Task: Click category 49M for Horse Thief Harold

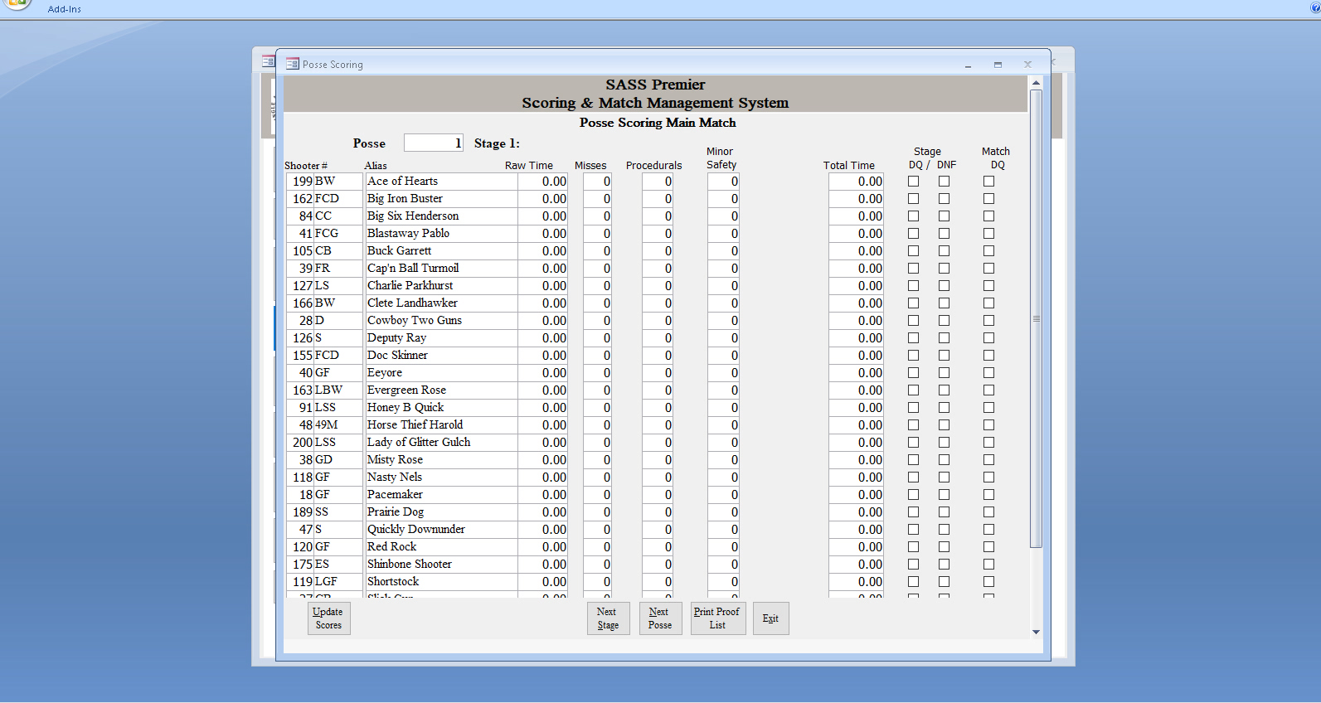Action: pos(338,425)
